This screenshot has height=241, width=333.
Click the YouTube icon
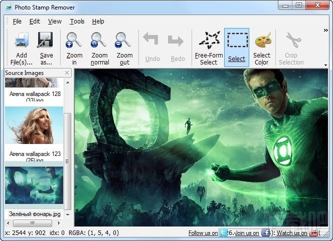[x=313, y=232]
